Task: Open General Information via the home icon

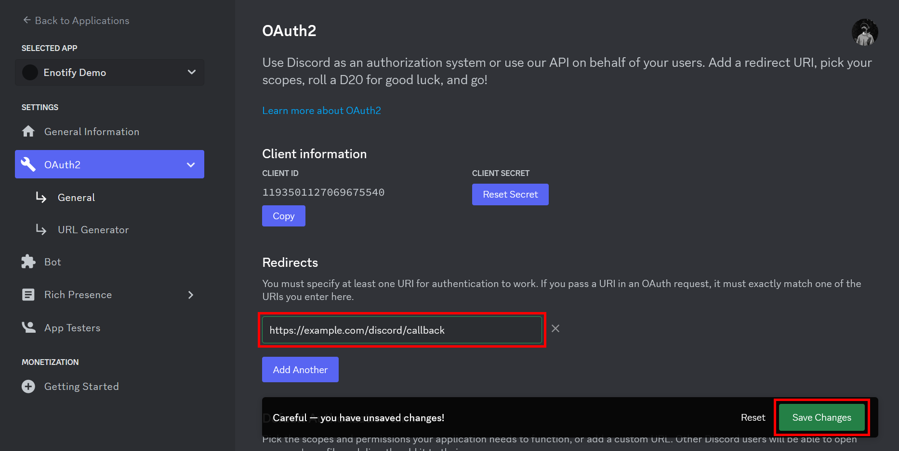Action: pyautogui.click(x=28, y=131)
